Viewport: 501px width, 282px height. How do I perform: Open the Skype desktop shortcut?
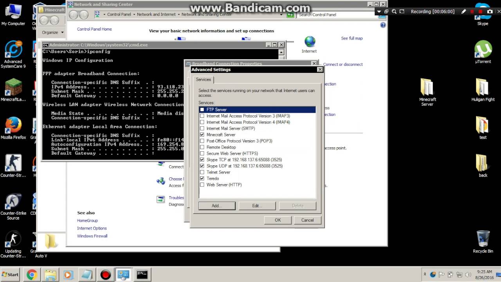point(483,15)
